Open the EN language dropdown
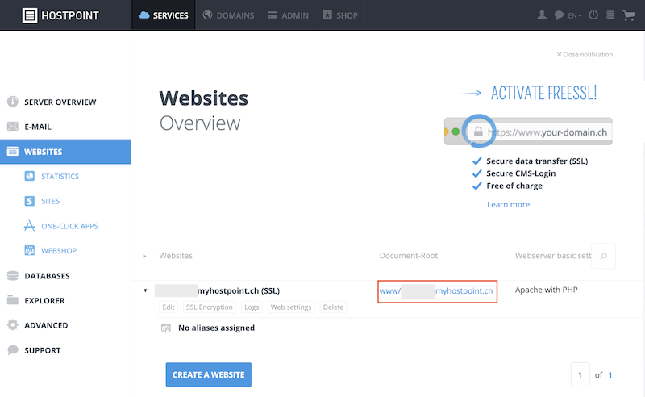Image resolution: width=645 pixels, height=397 pixels. coord(575,15)
